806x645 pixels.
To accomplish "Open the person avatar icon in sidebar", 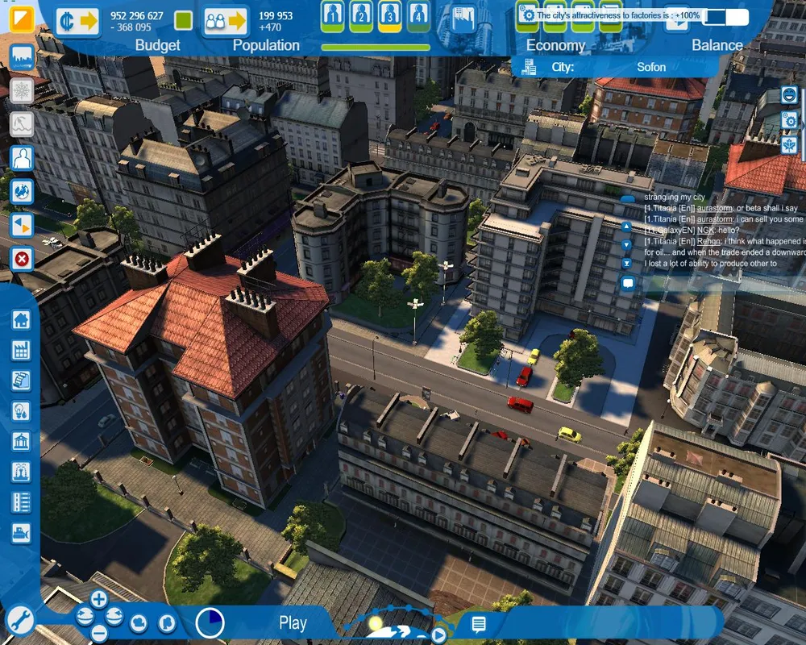I will click(22, 158).
